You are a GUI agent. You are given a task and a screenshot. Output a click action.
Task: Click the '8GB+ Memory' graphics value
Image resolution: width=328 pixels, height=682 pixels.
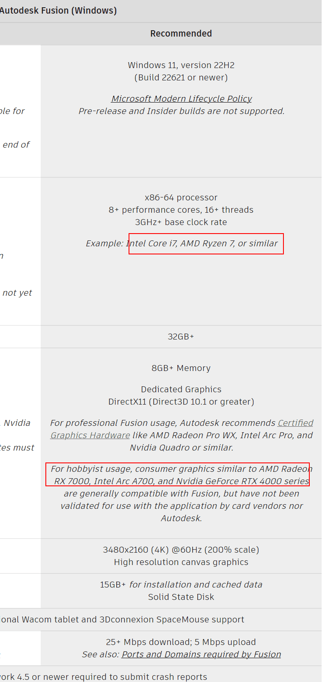click(181, 368)
